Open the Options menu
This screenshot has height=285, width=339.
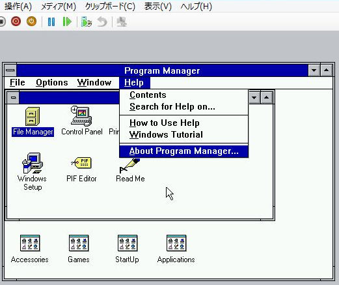(52, 83)
